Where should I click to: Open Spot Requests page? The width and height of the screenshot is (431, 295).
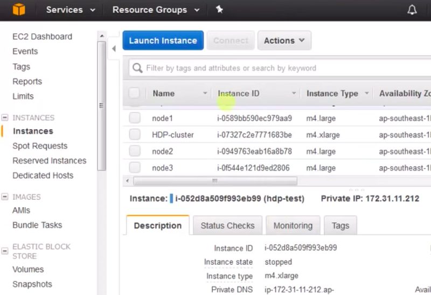point(40,146)
